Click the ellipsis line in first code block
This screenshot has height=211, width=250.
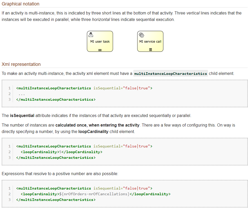(22, 94)
